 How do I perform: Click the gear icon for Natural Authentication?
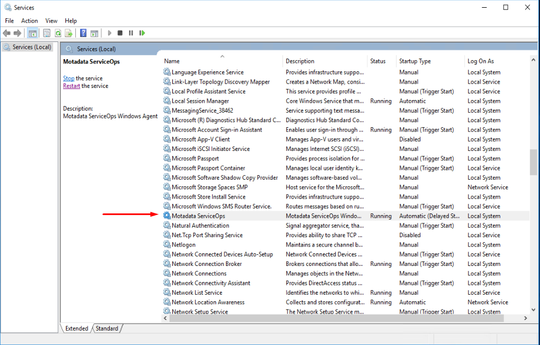tap(167, 226)
